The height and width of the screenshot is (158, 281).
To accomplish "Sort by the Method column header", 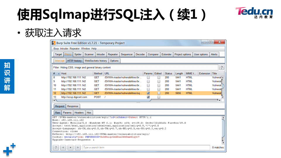I will pos(98,73).
